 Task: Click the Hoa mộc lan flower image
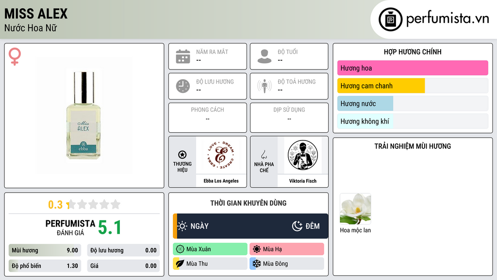355,209
